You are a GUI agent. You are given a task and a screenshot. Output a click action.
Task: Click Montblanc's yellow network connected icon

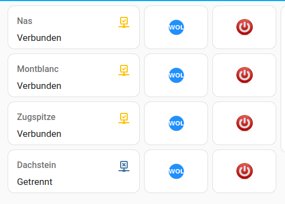pos(124,70)
